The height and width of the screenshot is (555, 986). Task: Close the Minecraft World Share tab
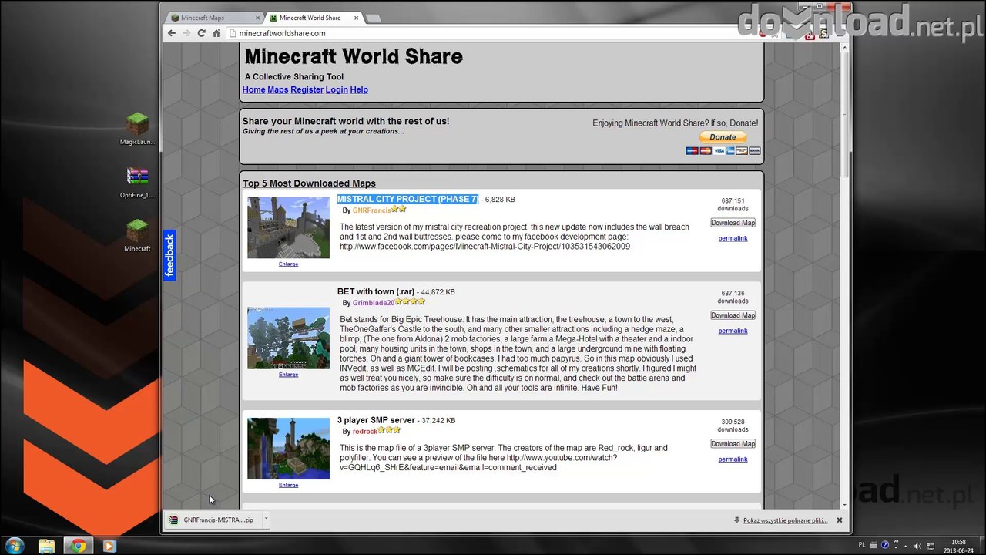pos(355,18)
